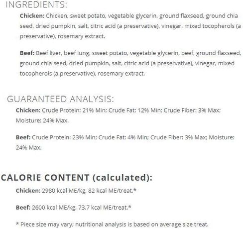Click the CALORIE CONTENT (calculated) heading

(x=77, y=178)
